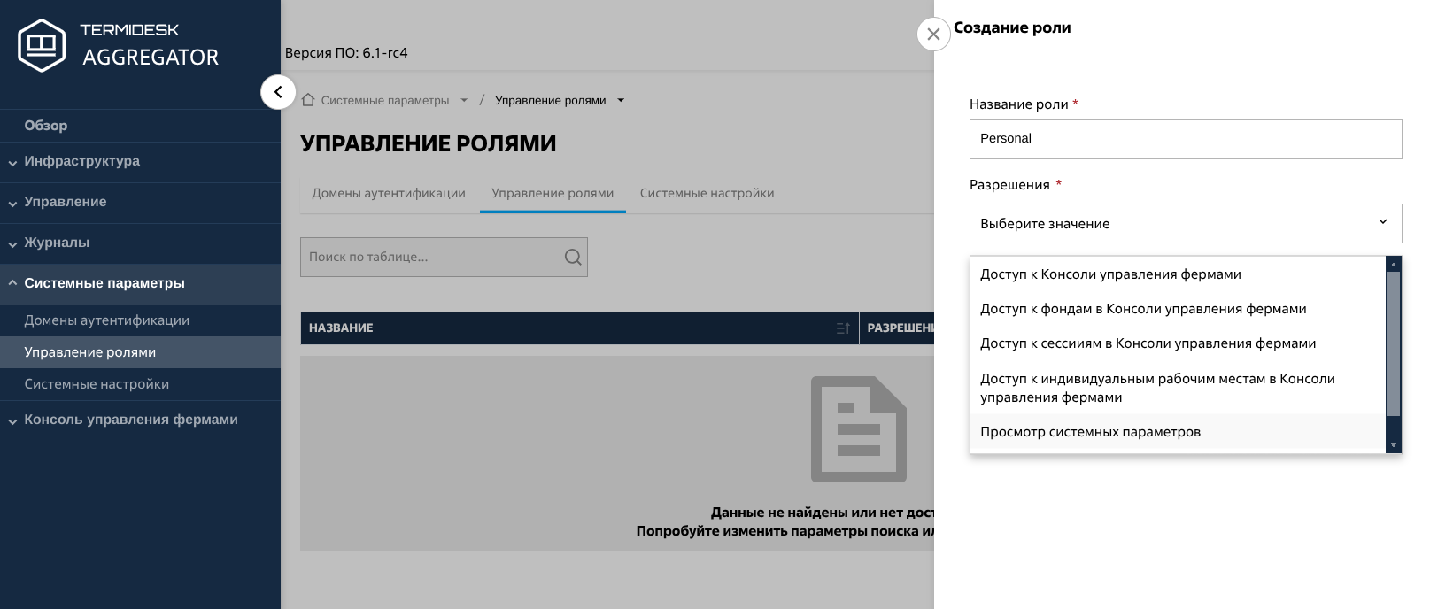Open the Управление ролями breadcrumb dropdown arrow
The height and width of the screenshot is (609, 1430).
pyautogui.click(x=621, y=100)
